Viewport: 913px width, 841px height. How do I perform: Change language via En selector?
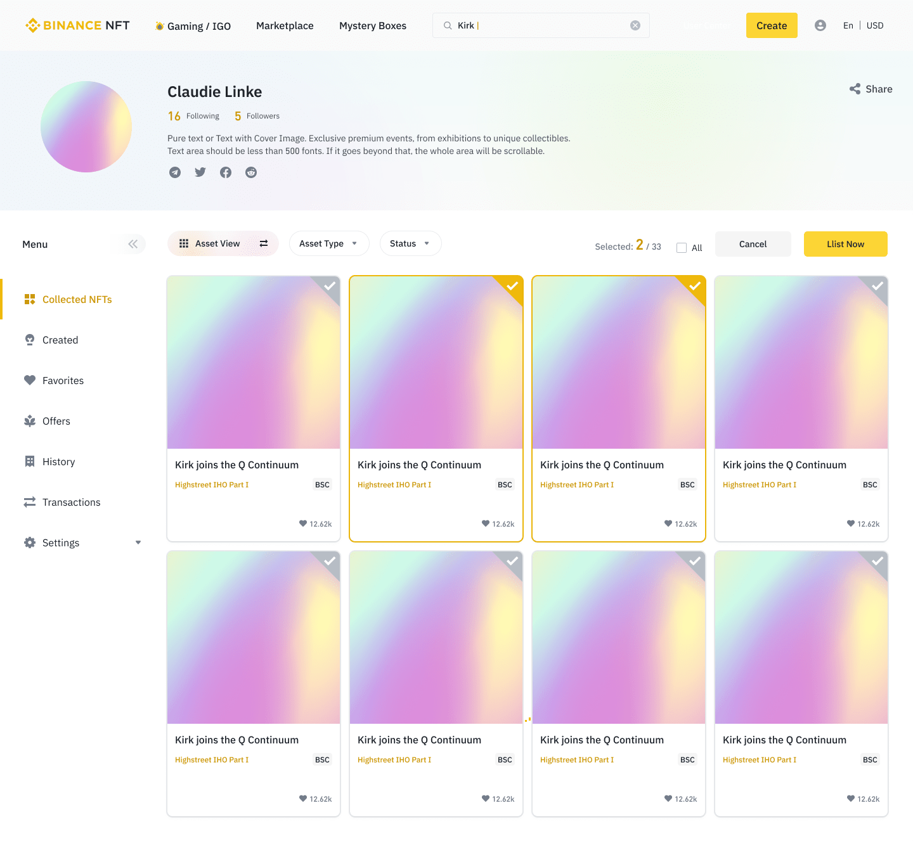848,25
